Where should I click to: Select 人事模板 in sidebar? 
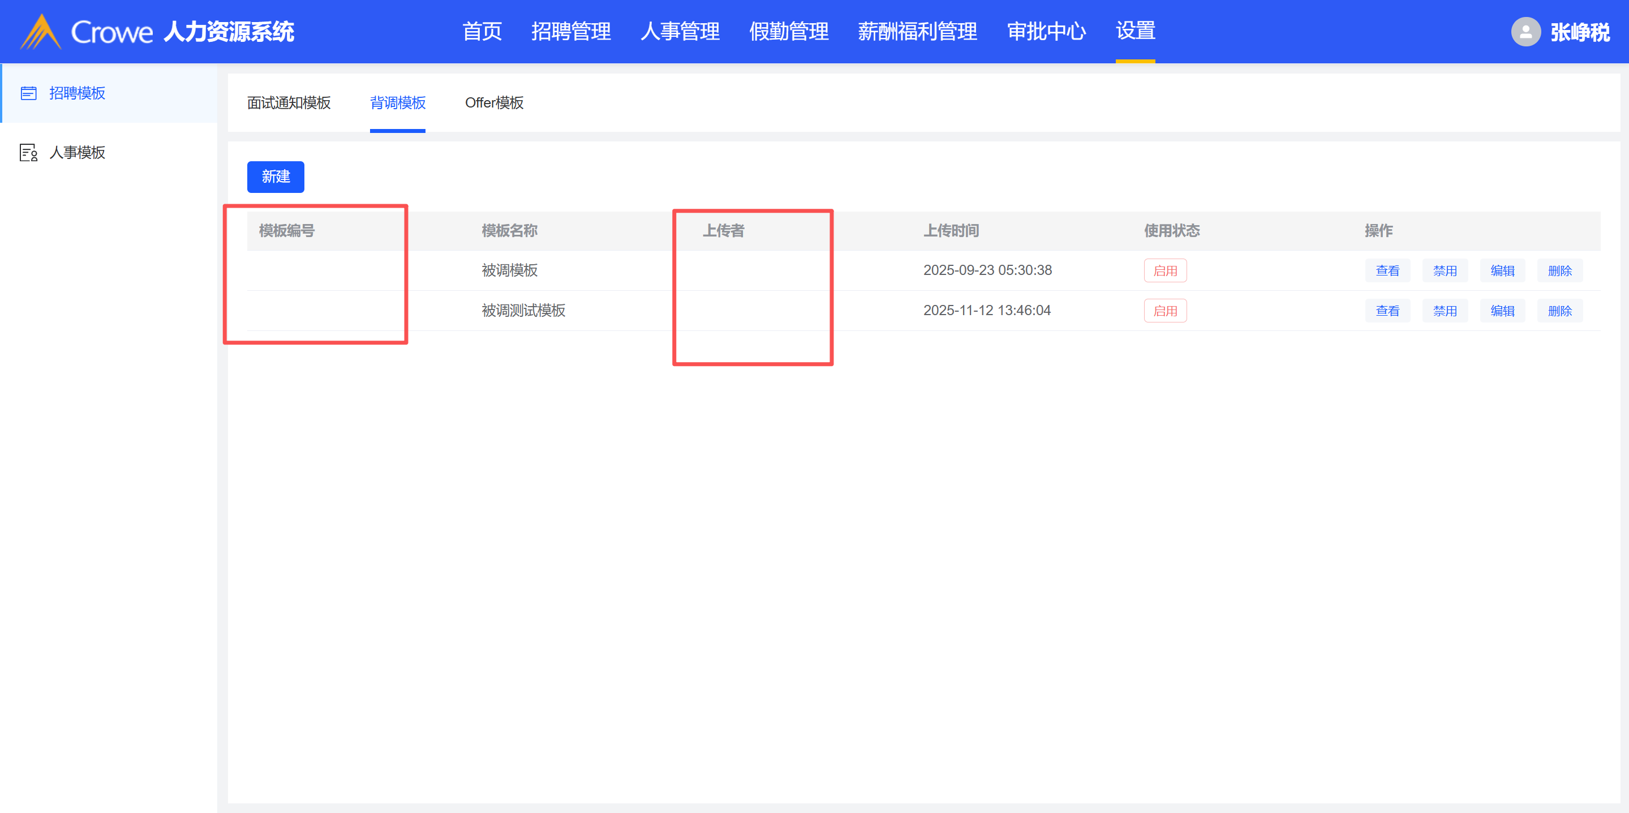click(x=77, y=152)
